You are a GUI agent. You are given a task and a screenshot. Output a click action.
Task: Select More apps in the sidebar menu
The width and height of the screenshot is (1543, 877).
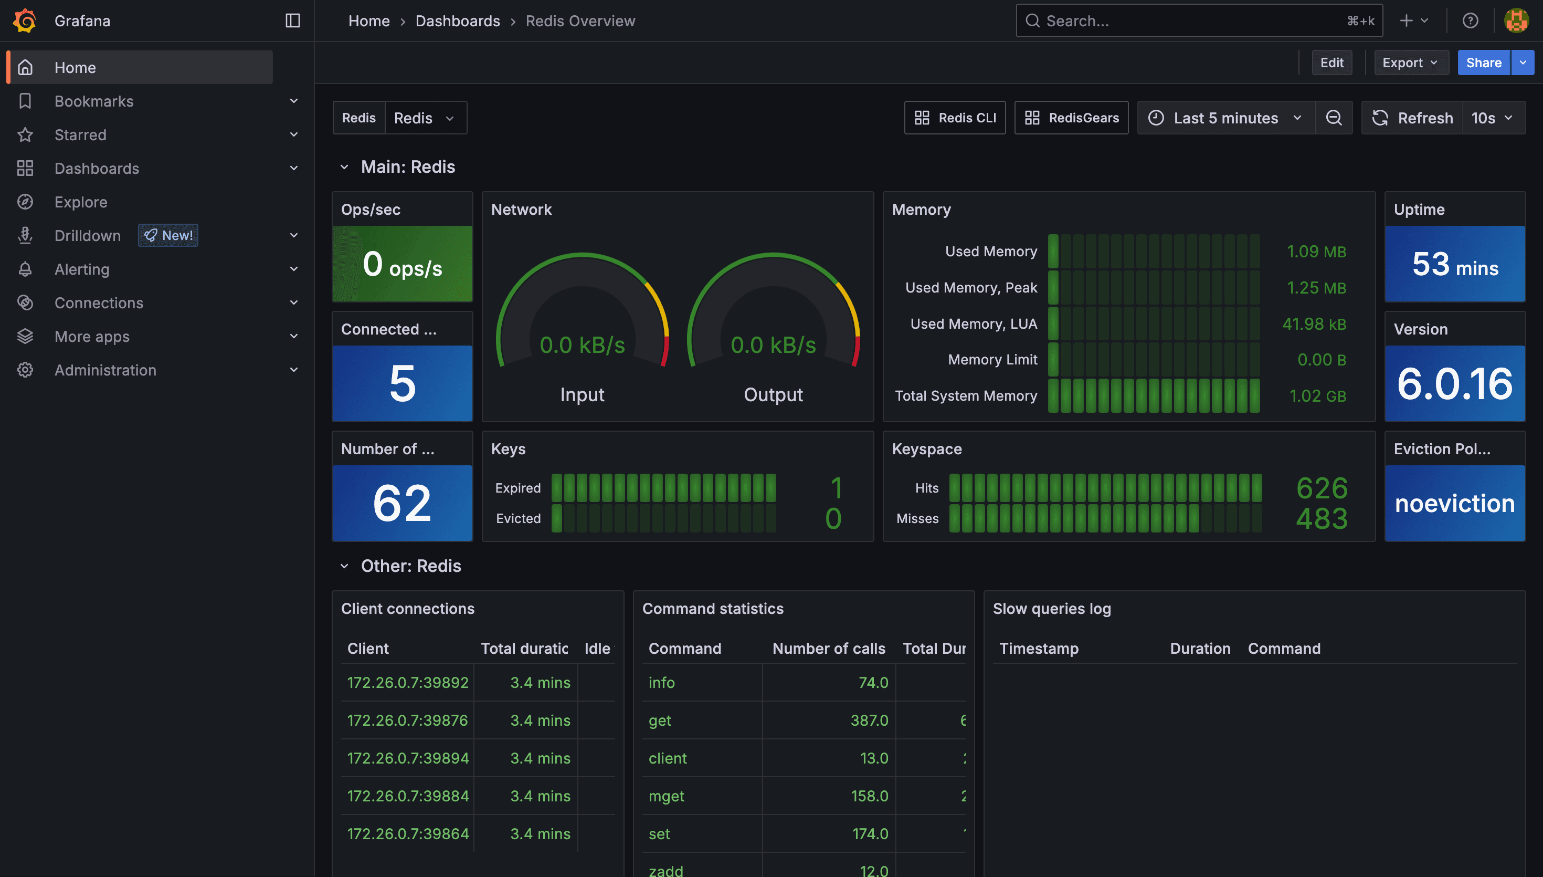[92, 337]
